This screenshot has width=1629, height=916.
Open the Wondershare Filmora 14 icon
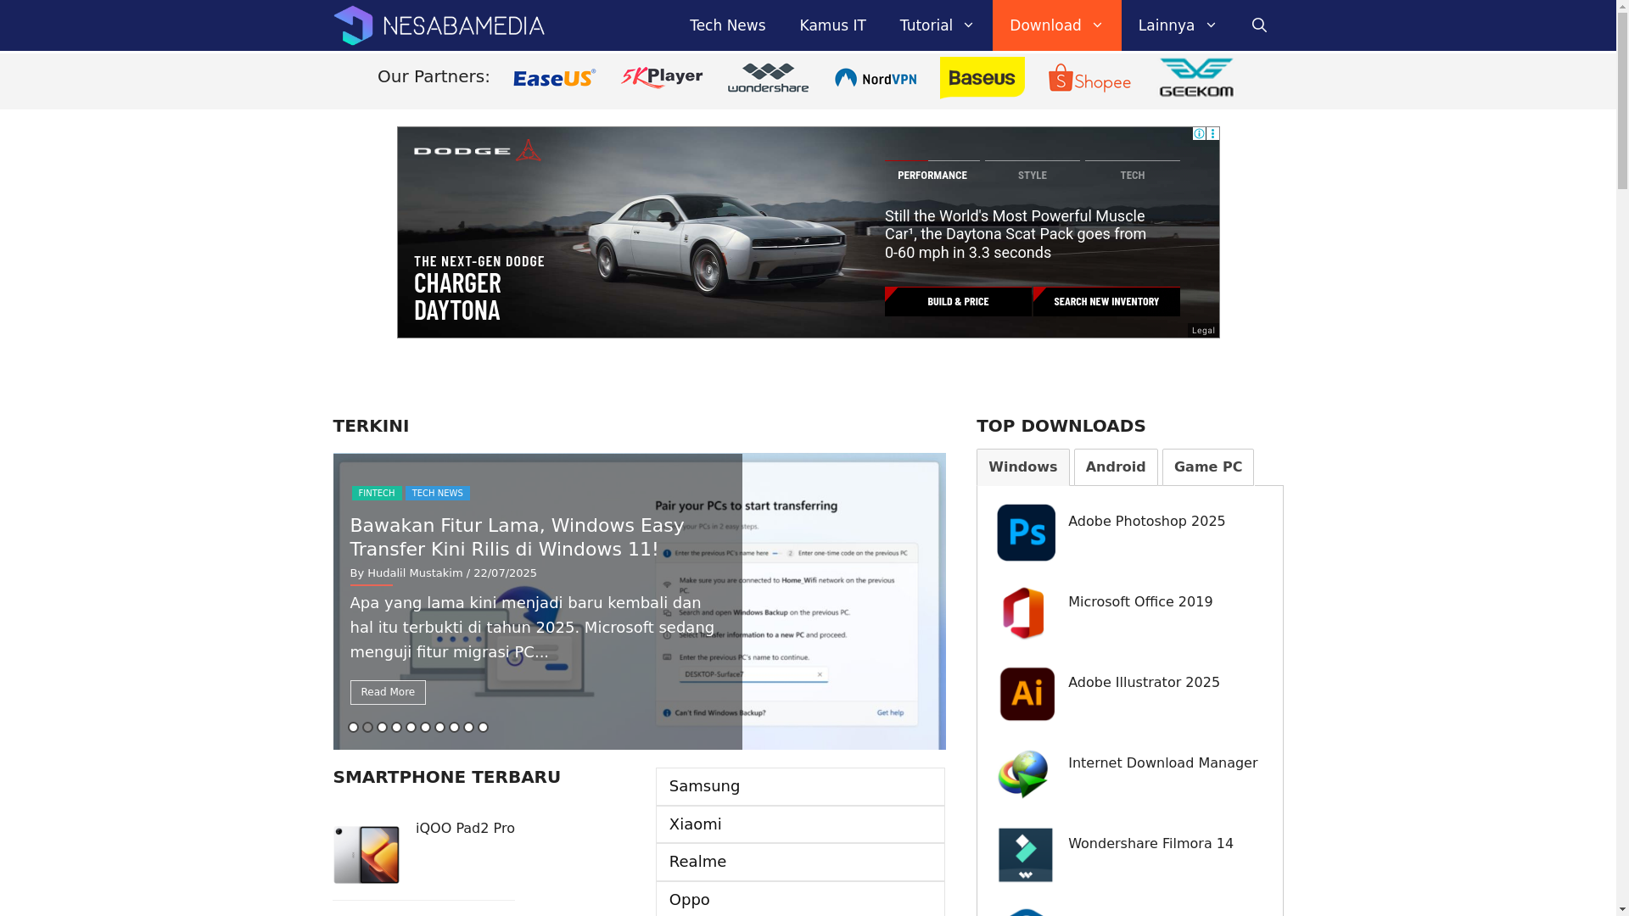coord(1026,855)
